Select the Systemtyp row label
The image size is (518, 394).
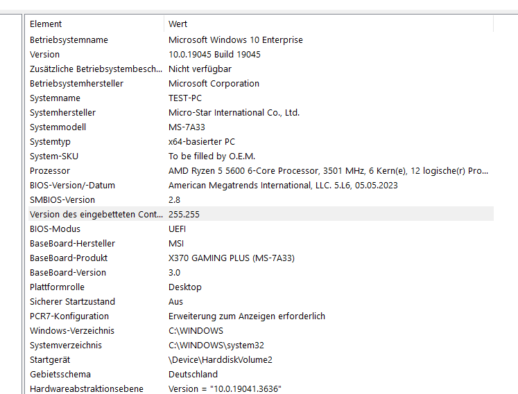(50, 141)
